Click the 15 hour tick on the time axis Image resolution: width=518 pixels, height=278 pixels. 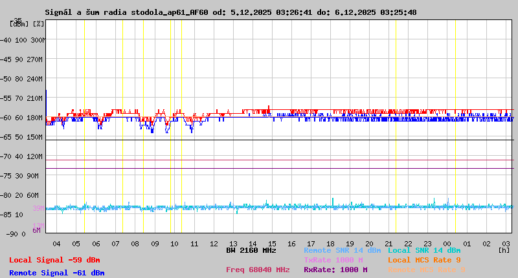tap(272, 243)
